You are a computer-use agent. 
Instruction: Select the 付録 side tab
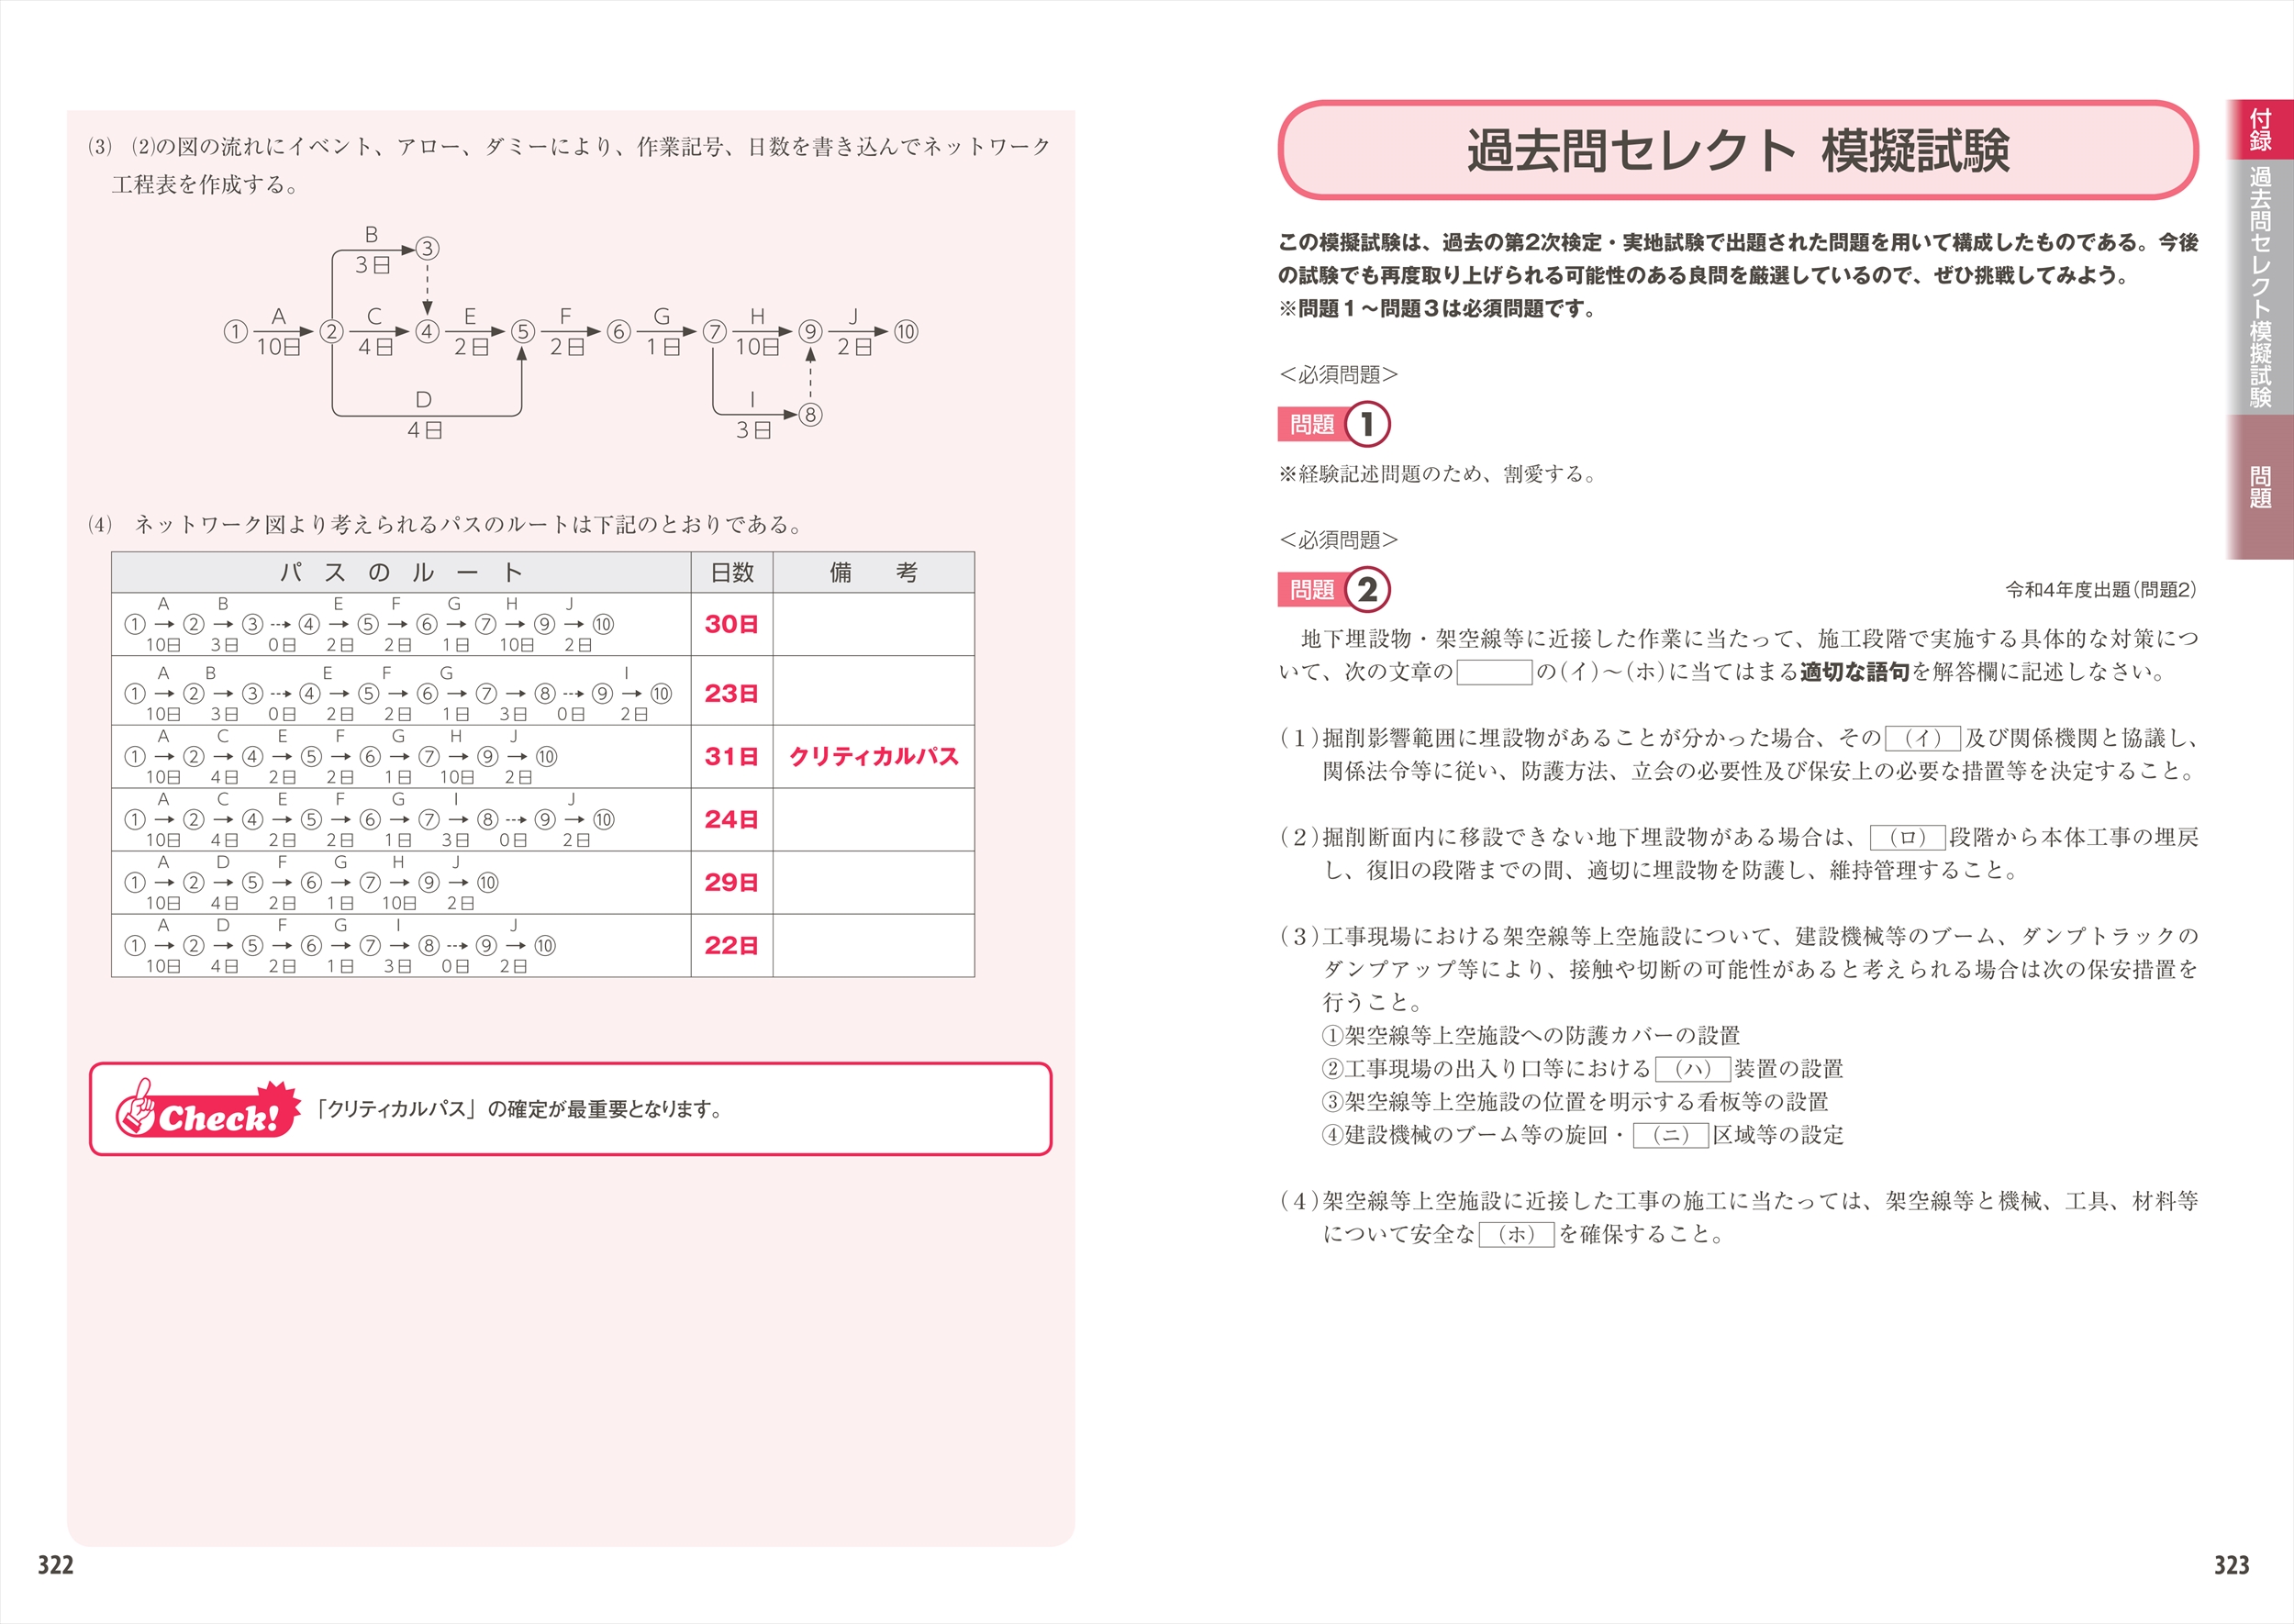2260,130
